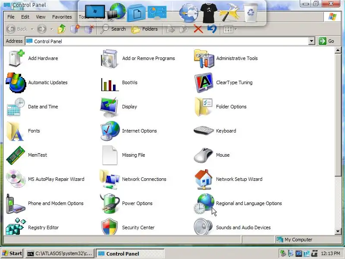Open the Date and Time icon

tap(16, 107)
